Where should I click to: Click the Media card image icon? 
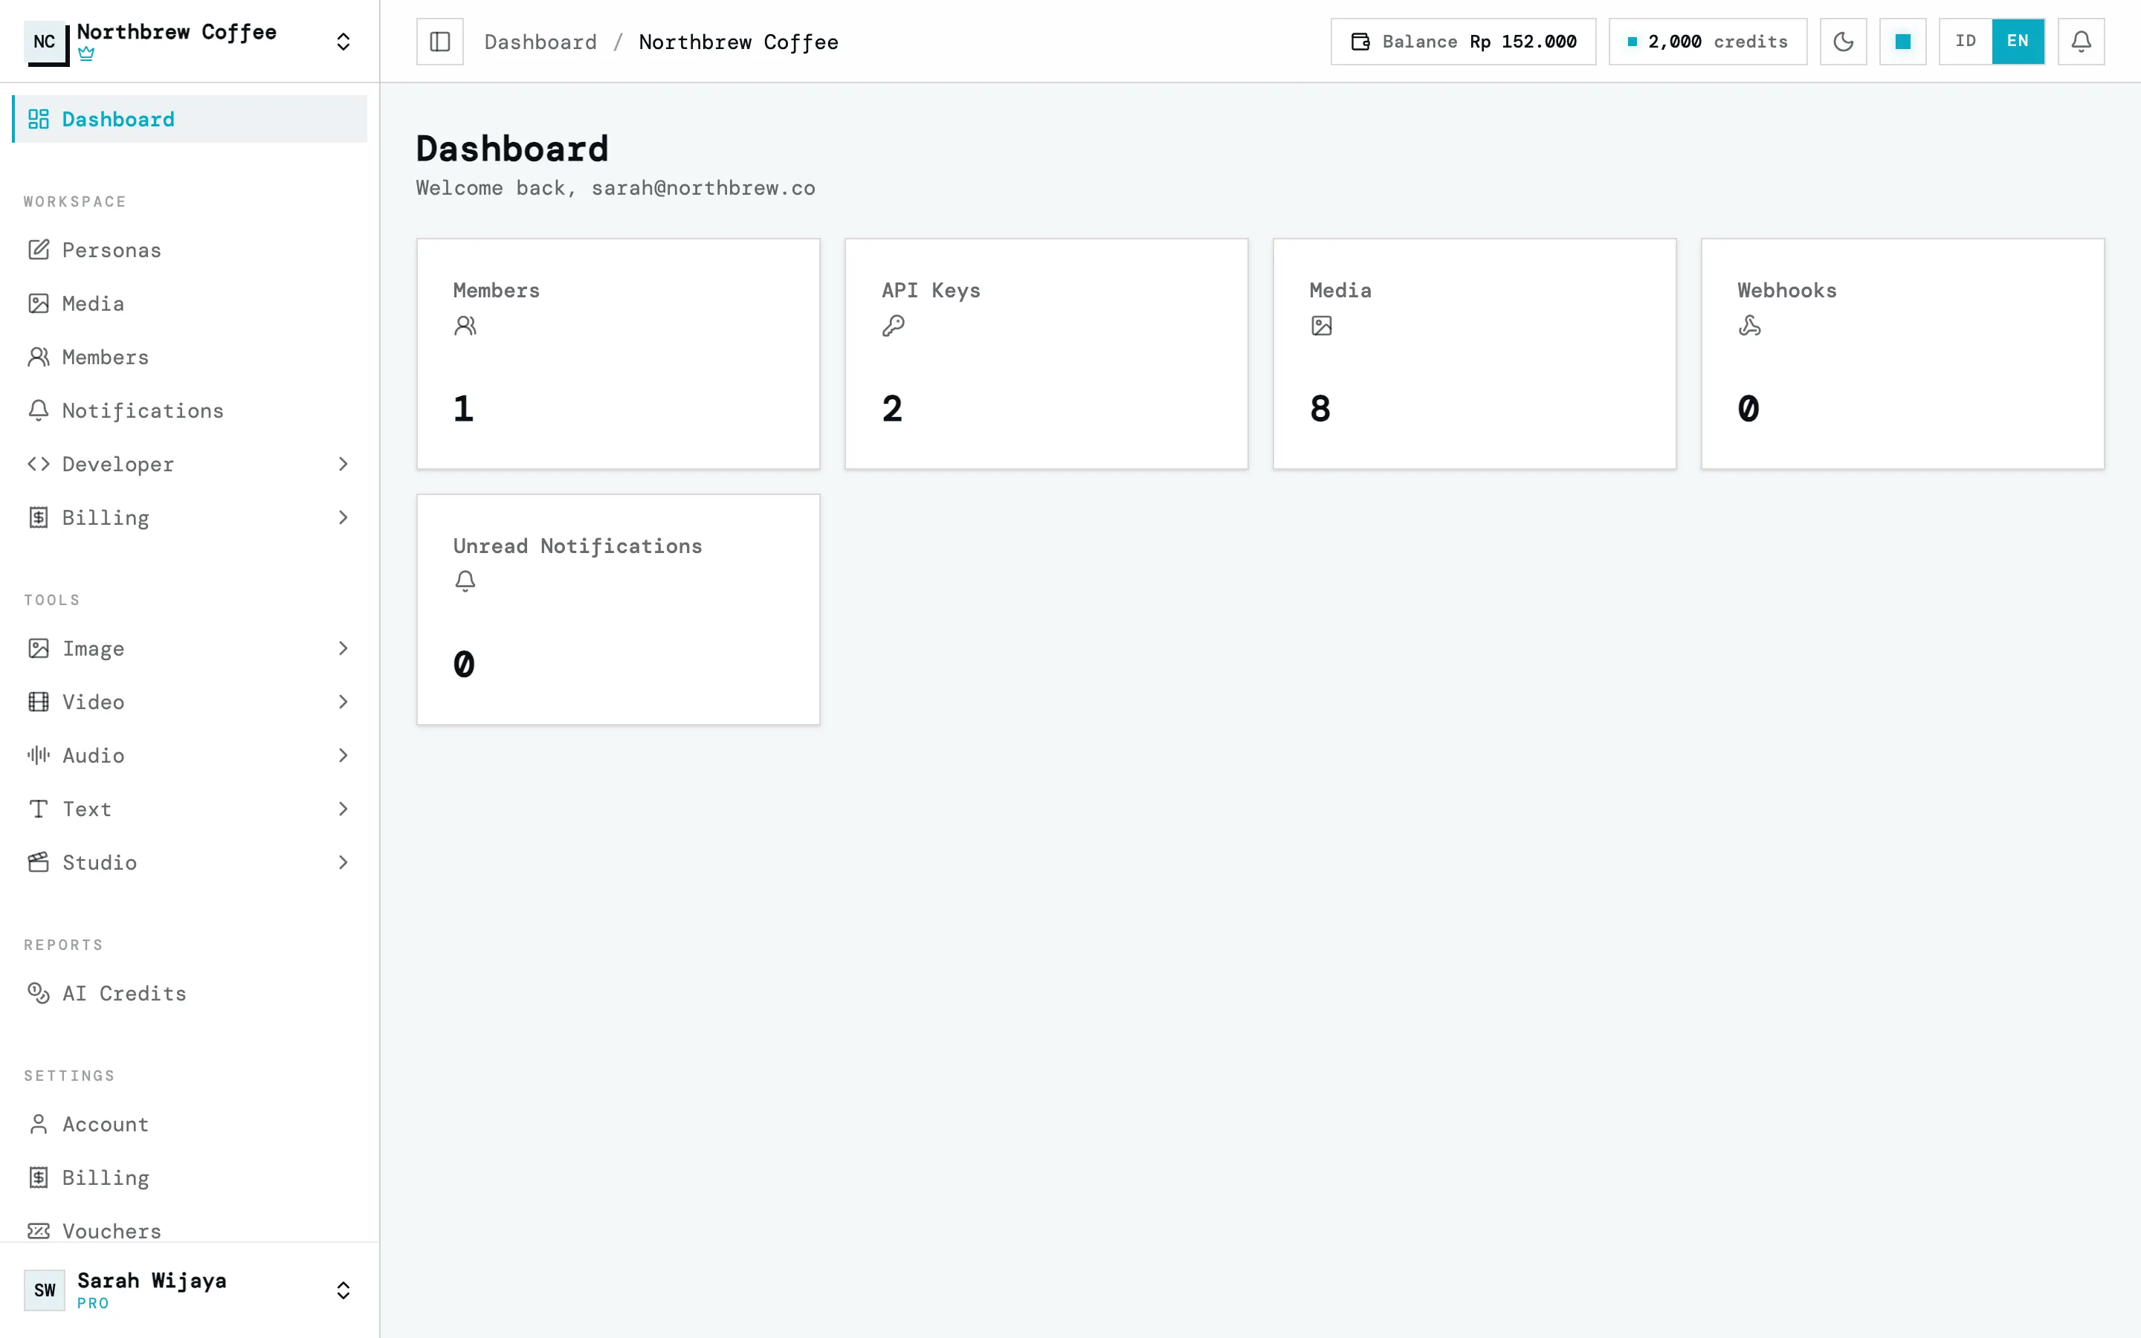point(1322,326)
